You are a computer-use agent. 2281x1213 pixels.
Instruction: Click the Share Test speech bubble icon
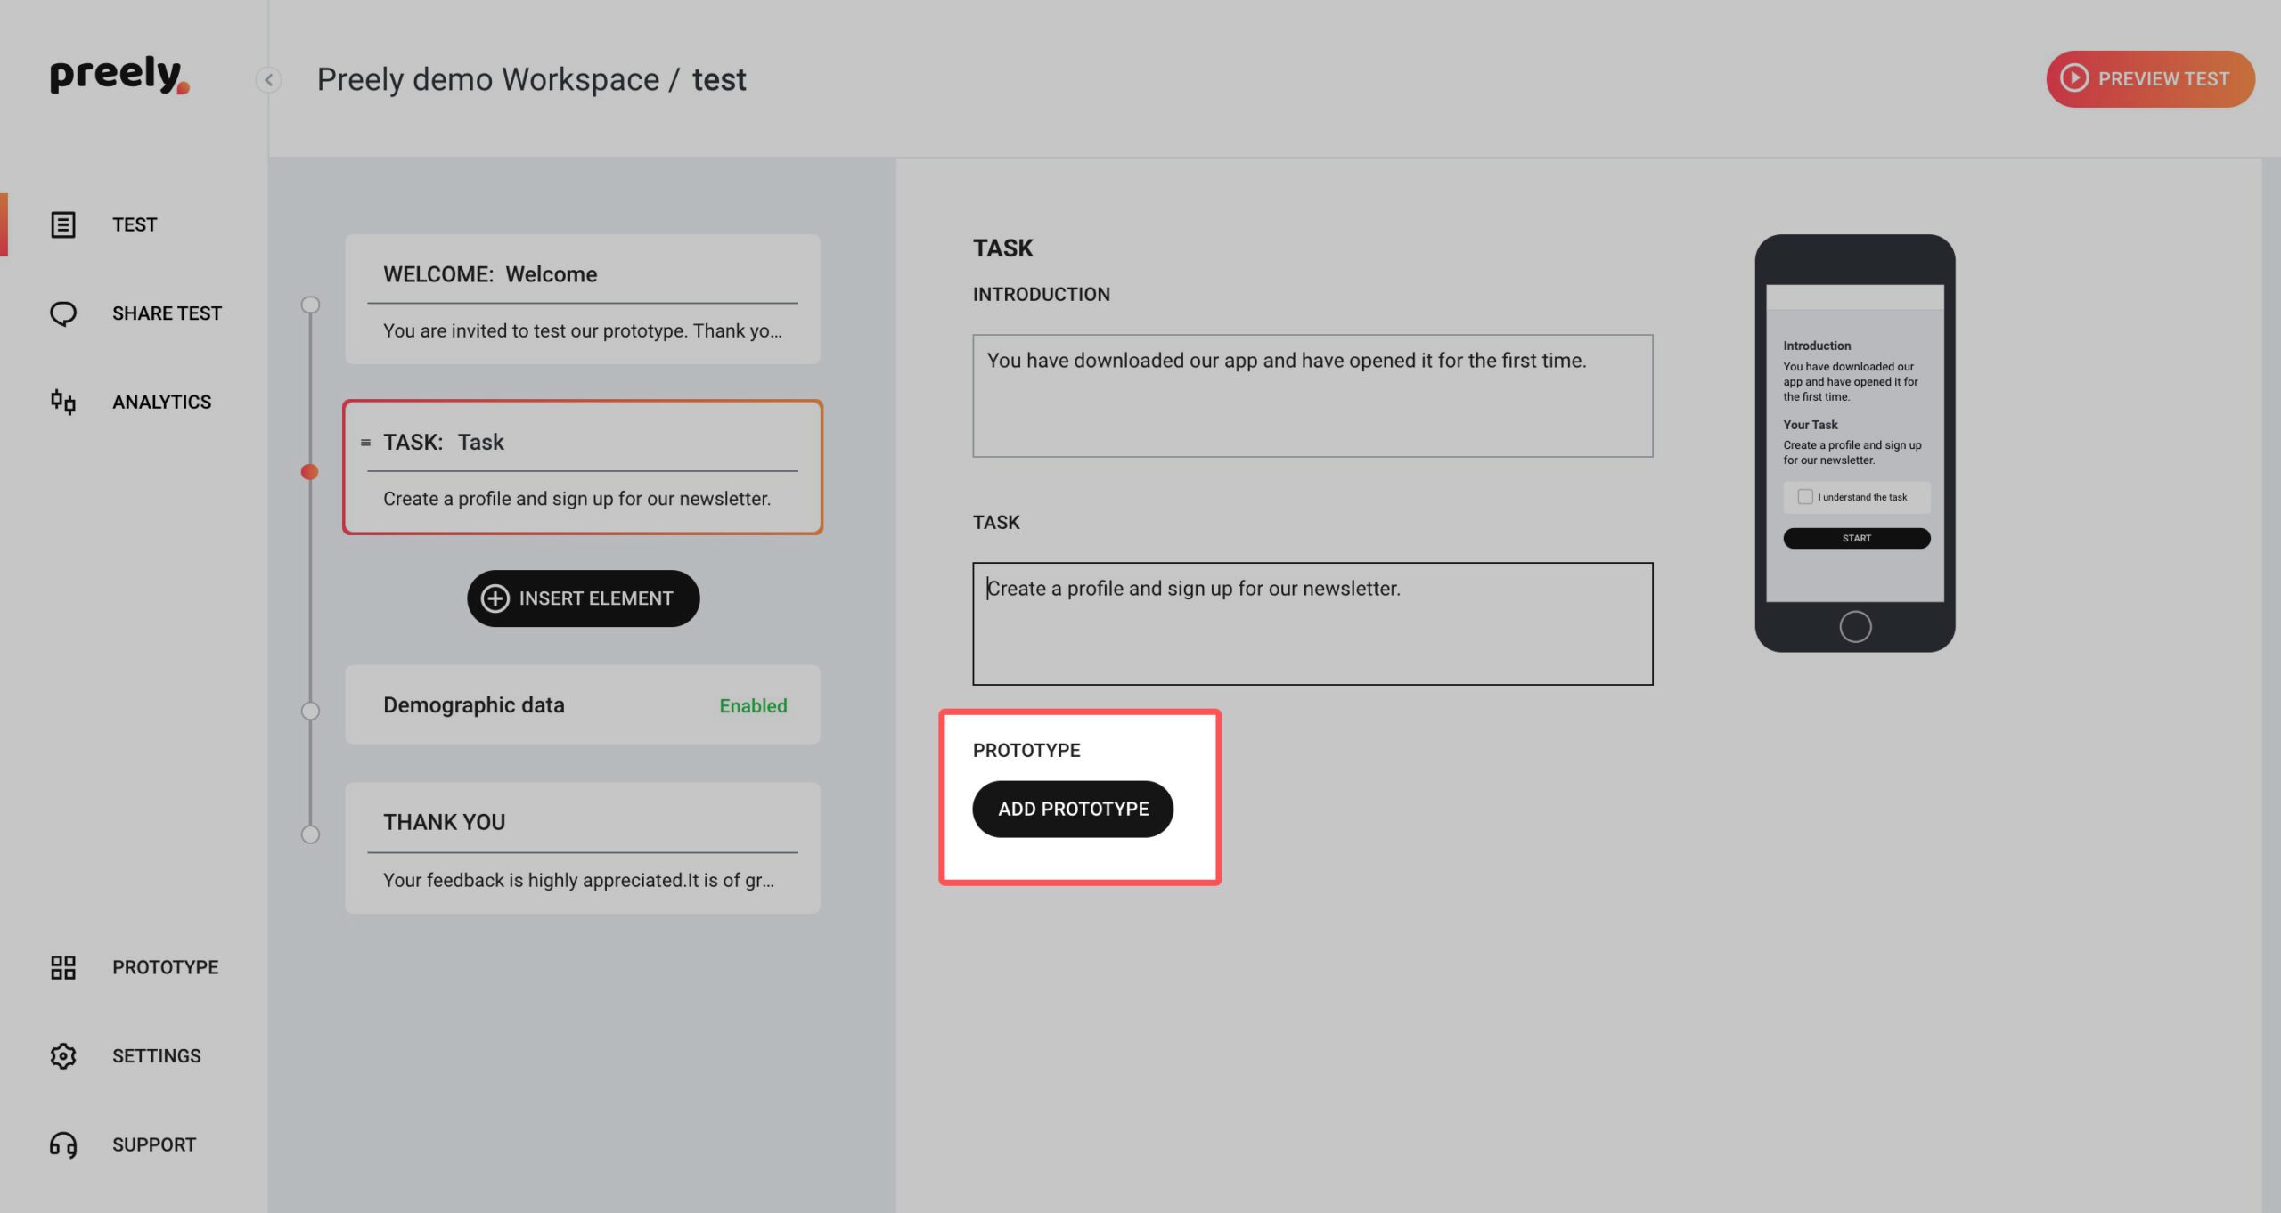click(x=63, y=313)
